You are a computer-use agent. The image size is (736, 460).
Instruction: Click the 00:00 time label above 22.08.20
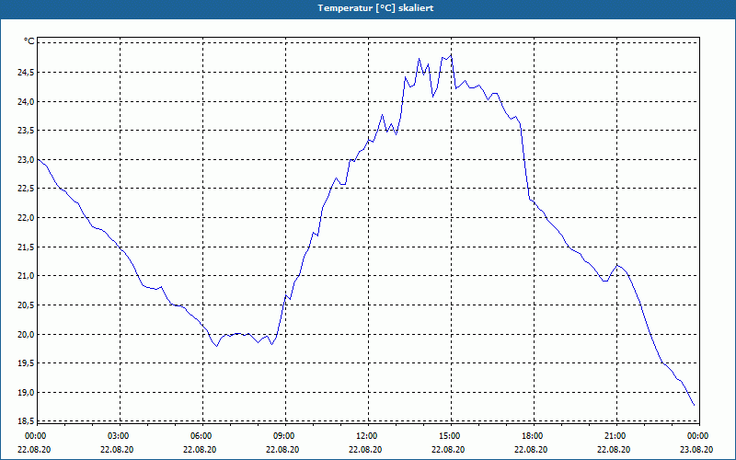coord(35,436)
